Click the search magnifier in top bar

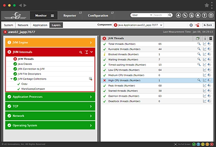point(170,15)
